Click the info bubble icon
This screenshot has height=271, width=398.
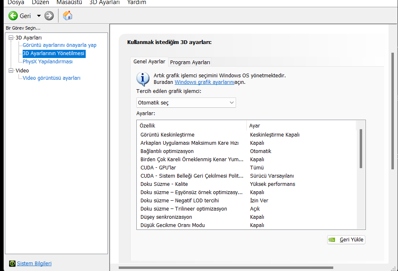point(143,79)
